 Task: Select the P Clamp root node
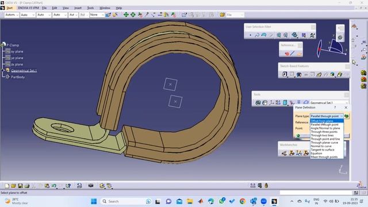(x=13, y=45)
